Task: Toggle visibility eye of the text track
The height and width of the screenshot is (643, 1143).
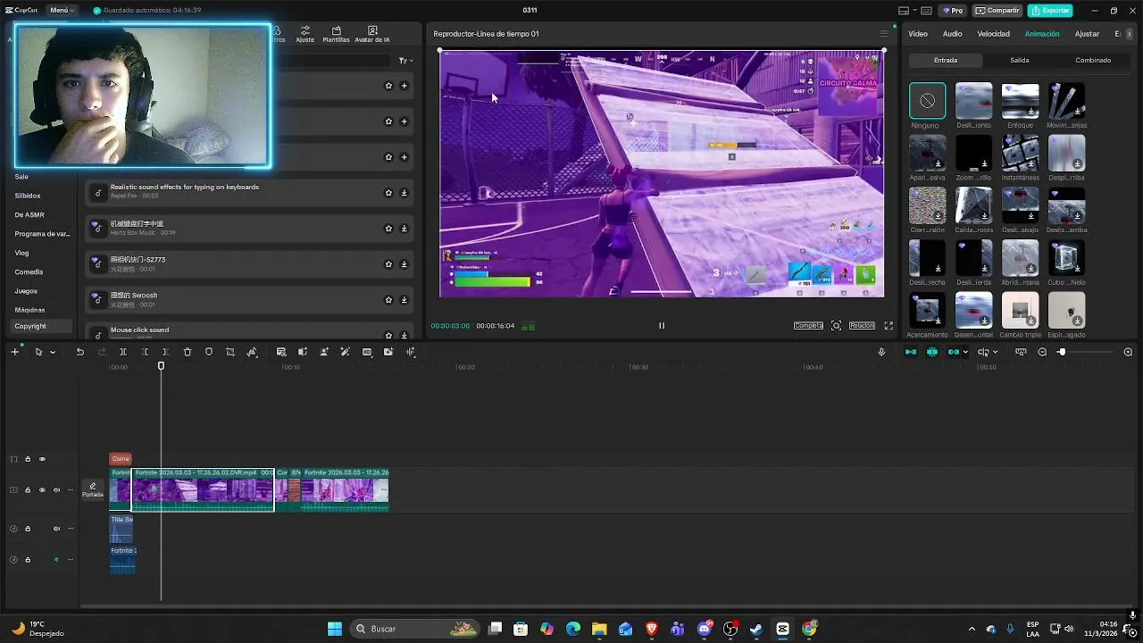Action: tap(42, 459)
